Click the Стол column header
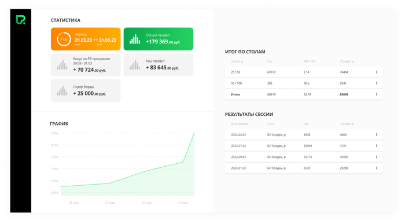405x224 pixels. [271, 124]
